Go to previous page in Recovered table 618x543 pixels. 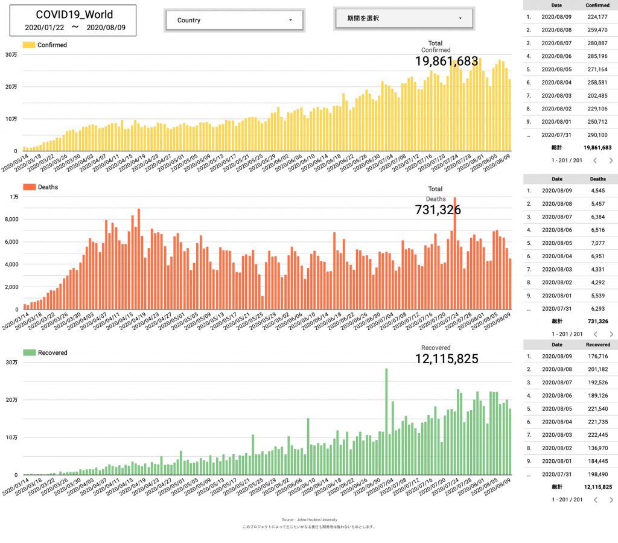tap(594, 500)
